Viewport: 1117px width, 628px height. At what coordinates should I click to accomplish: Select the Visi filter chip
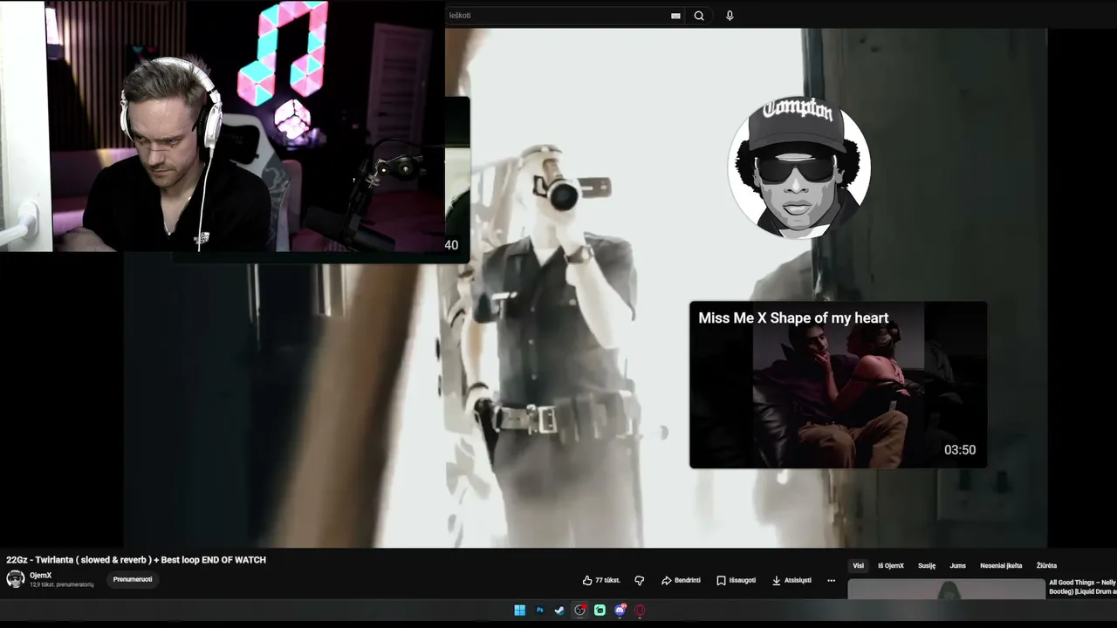(858, 566)
